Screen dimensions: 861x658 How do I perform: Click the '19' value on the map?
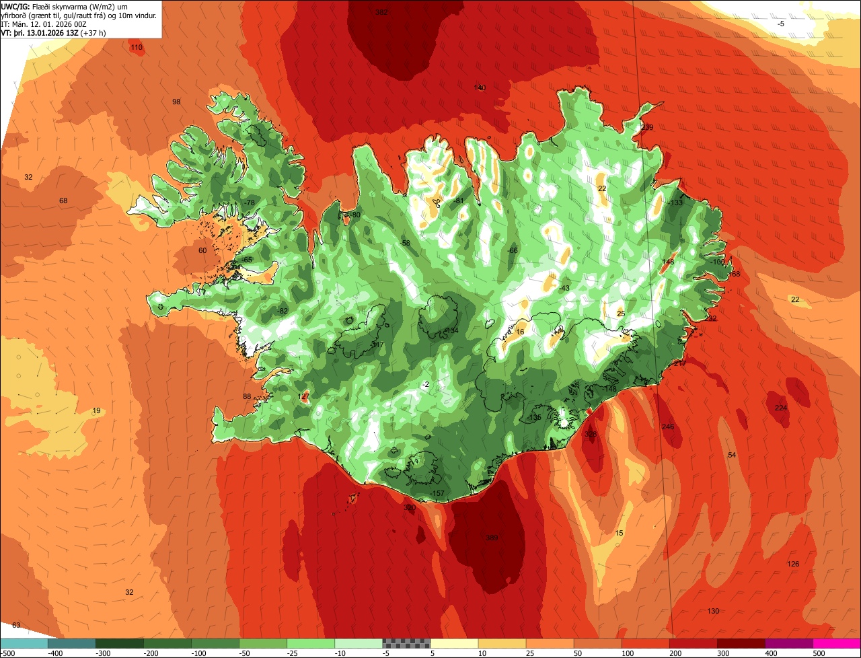pos(96,410)
